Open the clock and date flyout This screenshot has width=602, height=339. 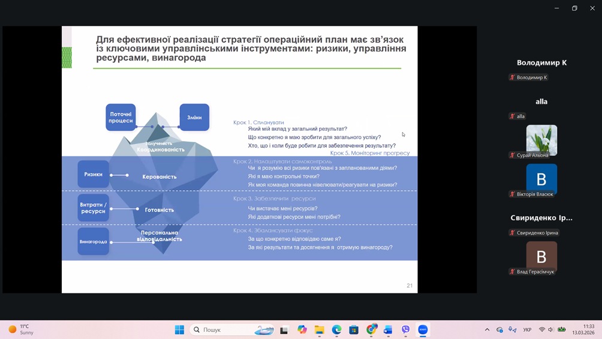(x=583, y=329)
